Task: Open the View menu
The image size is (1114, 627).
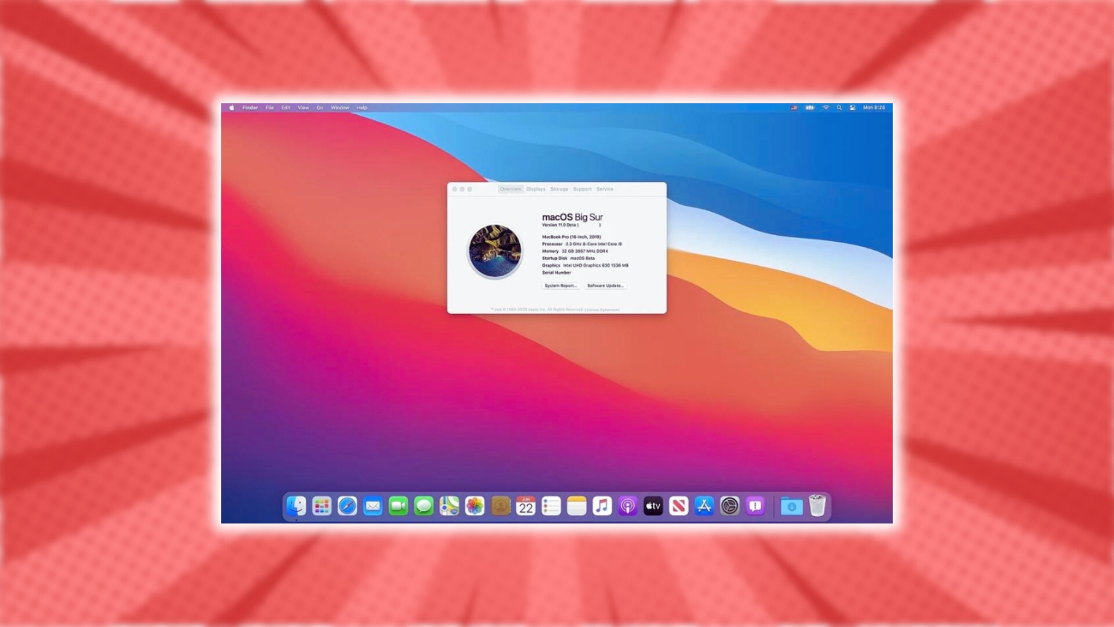Action: [303, 107]
